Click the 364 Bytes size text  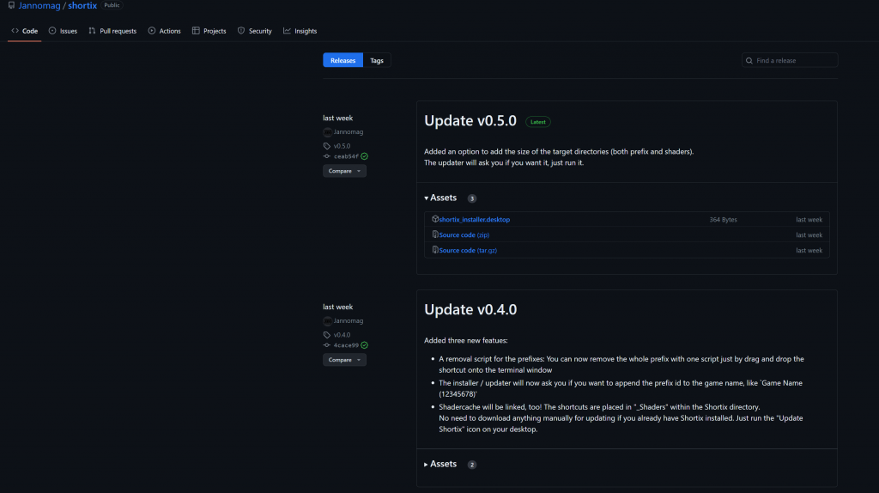(723, 219)
